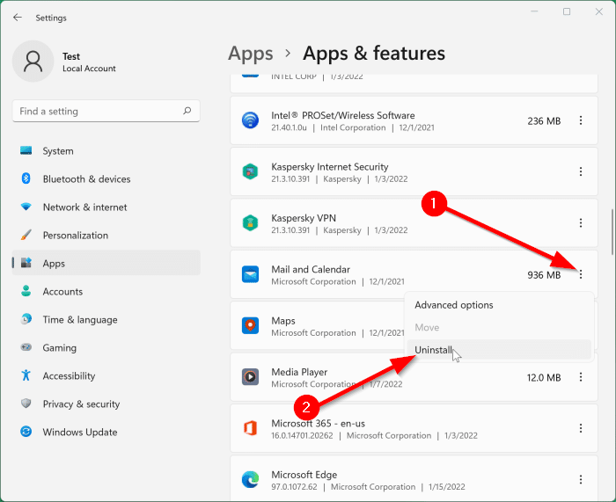616x502 pixels.
Task: Select the Maps app name
Action: coord(283,321)
